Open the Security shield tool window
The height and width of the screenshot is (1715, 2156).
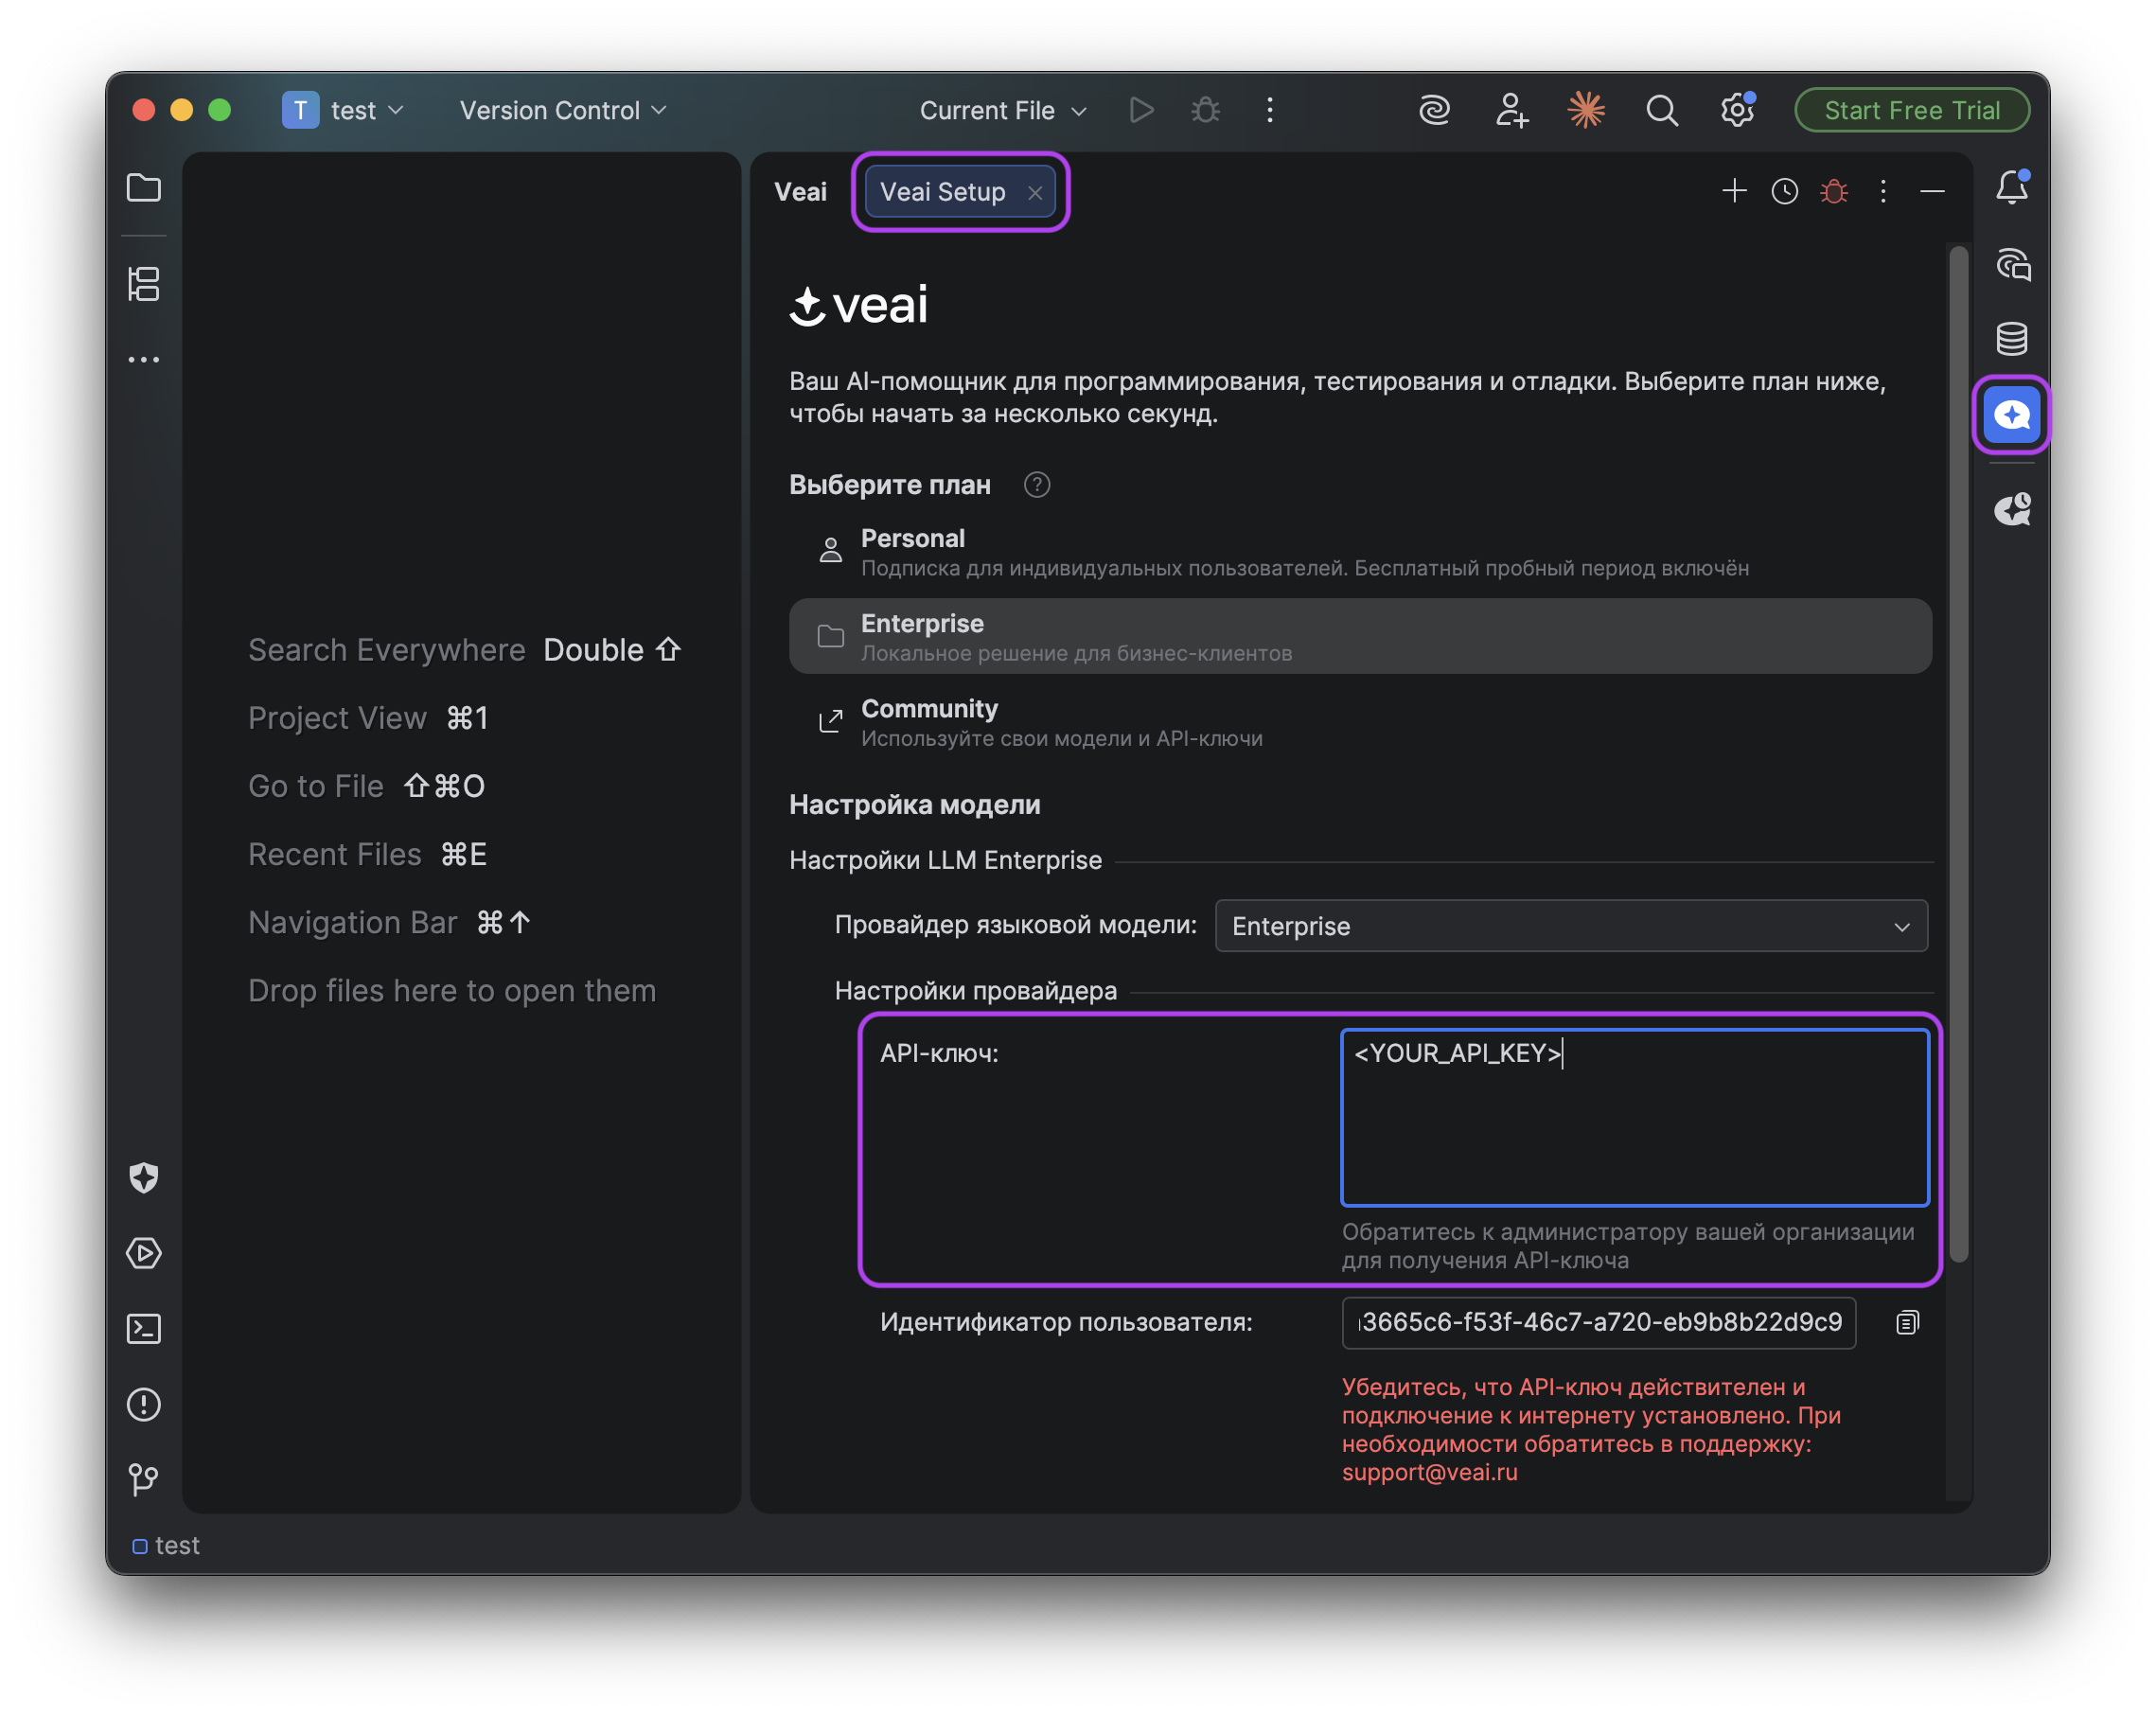point(144,1177)
